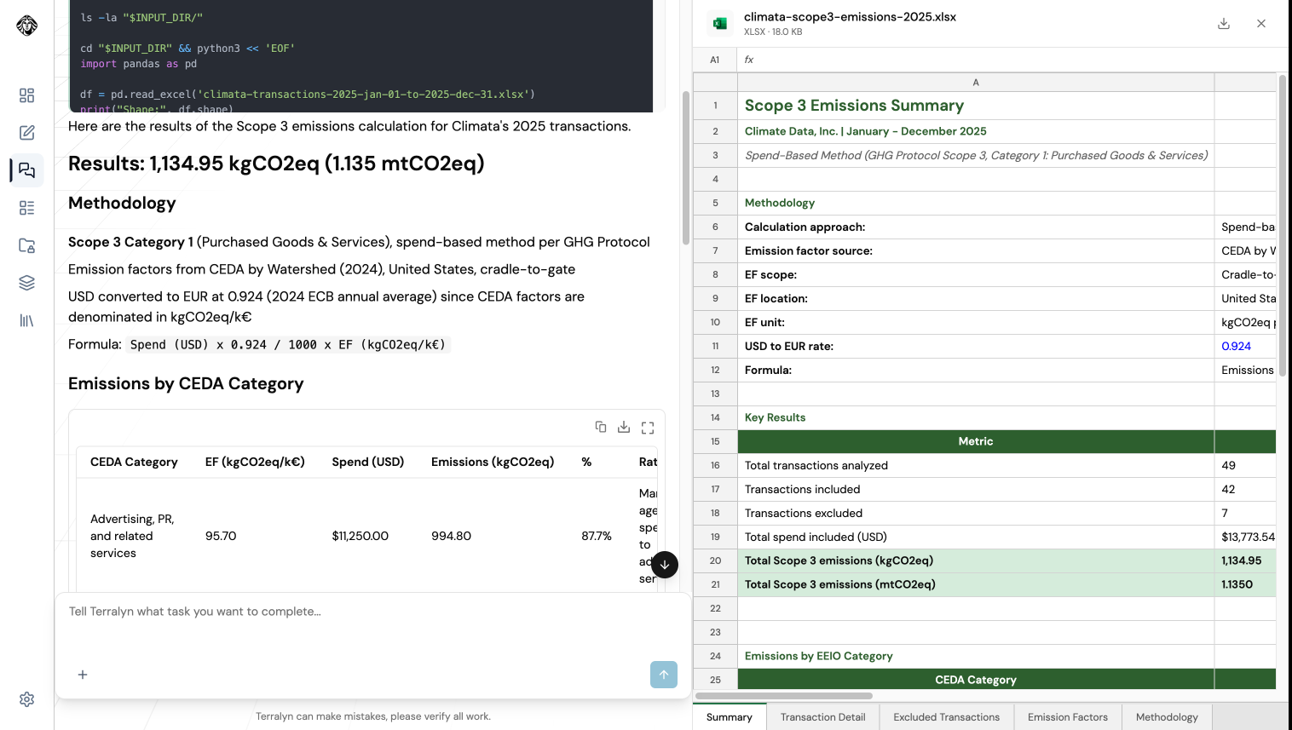Select 'Emissions by EEIO Category' cell

point(976,656)
